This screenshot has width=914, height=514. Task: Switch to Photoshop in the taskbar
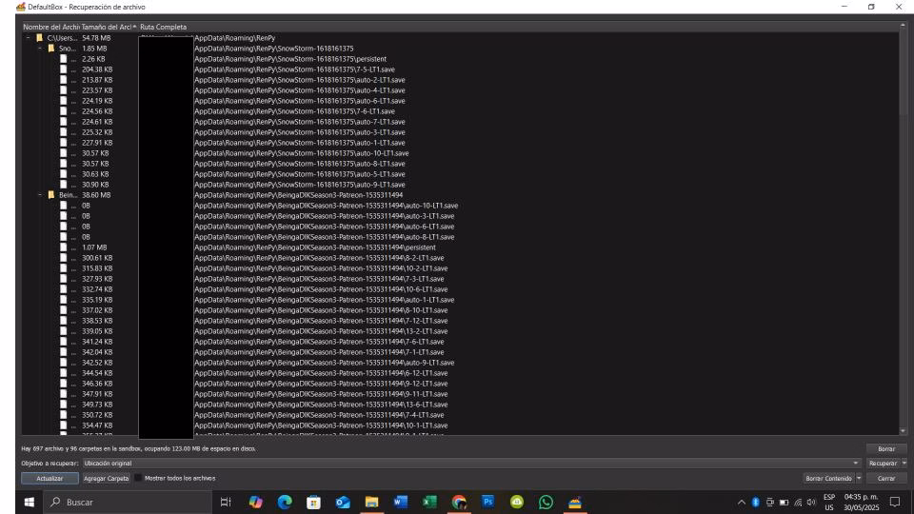coord(487,502)
